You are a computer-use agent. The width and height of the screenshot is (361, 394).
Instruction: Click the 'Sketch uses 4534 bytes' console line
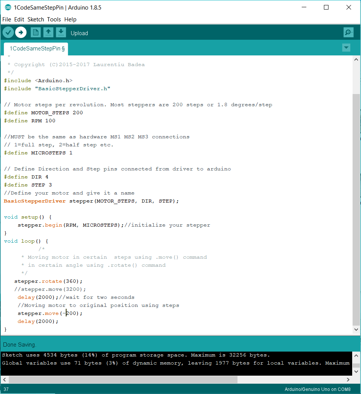click(136, 355)
